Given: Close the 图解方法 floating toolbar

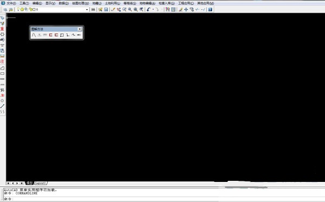Looking at the screenshot, I should pos(80,29).
